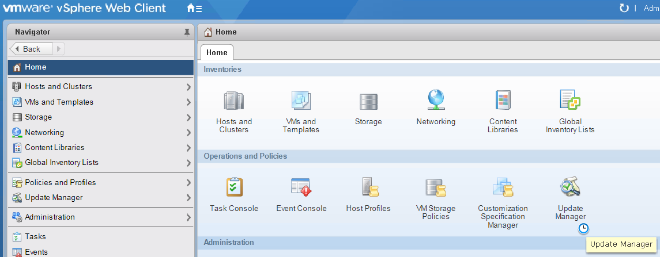Expand Global Inventory Lists chevron
Viewport: 660px width, 257px height.
(x=188, y=163)
